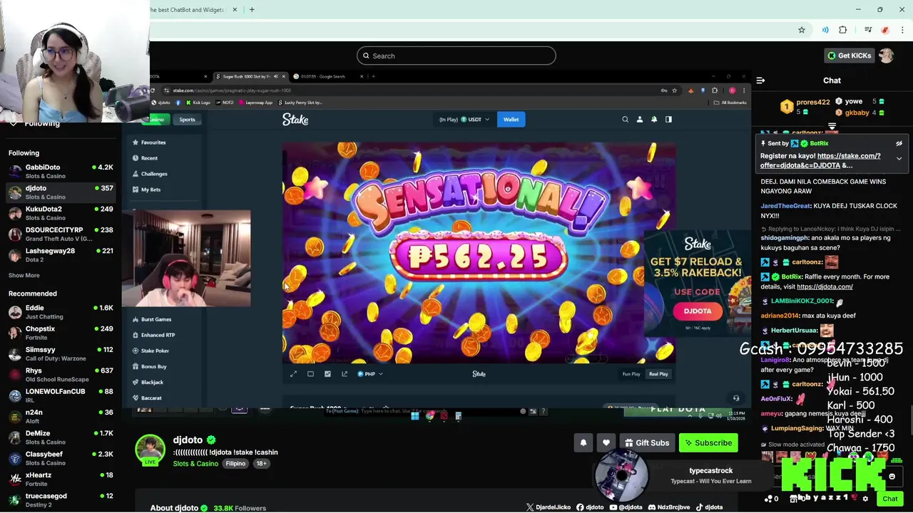Open live stats chart icon under game

327,374
